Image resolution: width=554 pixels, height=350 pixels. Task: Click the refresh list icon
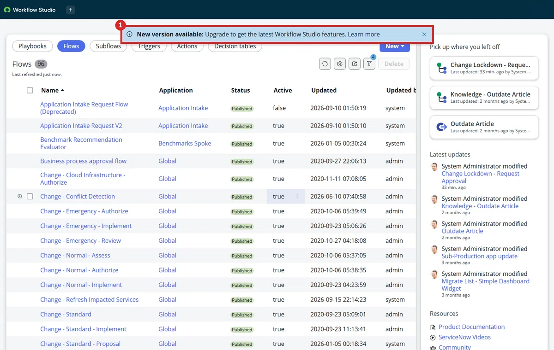tap(325, 64)
